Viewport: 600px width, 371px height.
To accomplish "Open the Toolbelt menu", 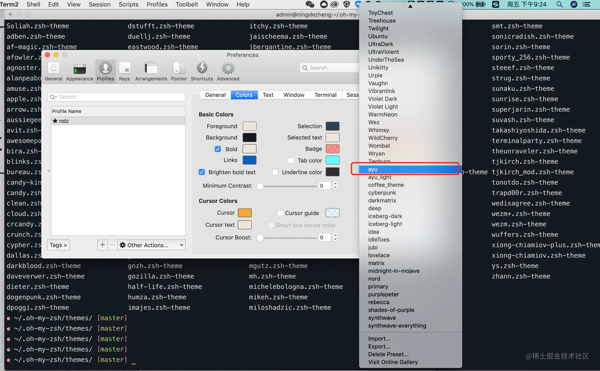I will 187,4.
